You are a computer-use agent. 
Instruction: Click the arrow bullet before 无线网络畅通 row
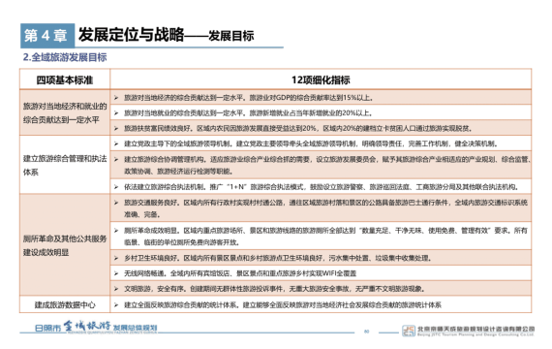click(116, 273)
